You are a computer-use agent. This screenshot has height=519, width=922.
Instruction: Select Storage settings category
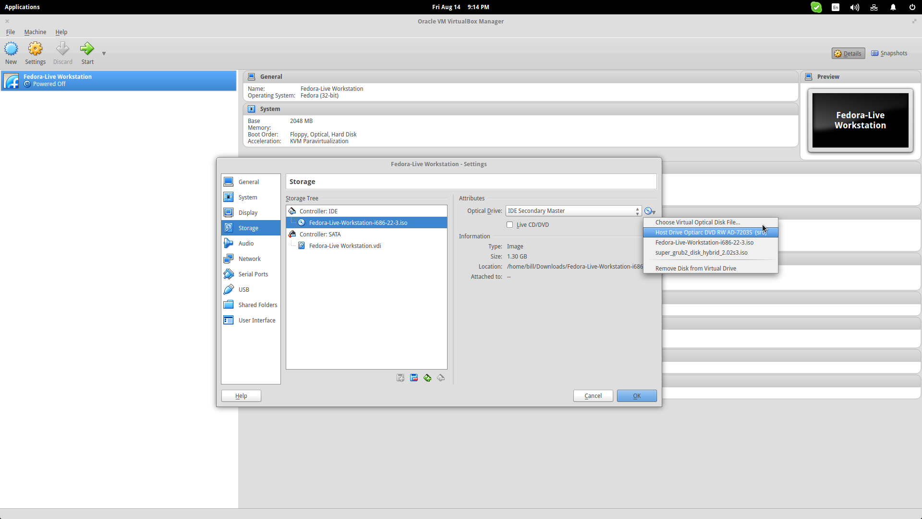pyautogui.click(x=251, y=228)
